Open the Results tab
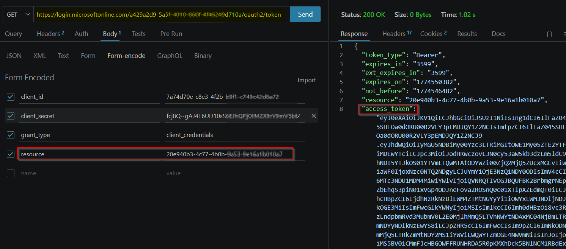The width and height of the screenshot is (566, 249). 467,34
